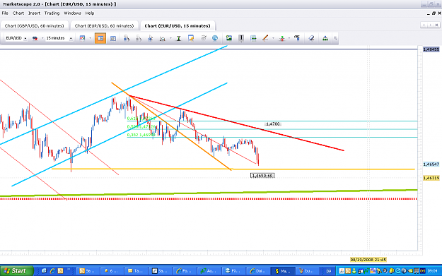The image size is (442, 276).
Task: Open the Help menu
Action: [90, 13]
